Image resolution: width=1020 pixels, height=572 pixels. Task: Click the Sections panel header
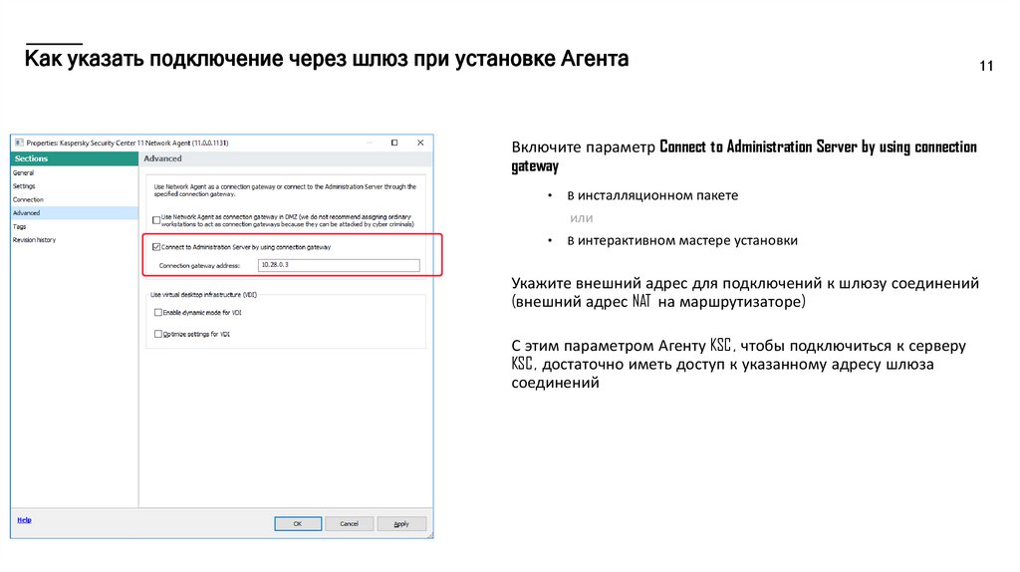click(x=74, y=158)
